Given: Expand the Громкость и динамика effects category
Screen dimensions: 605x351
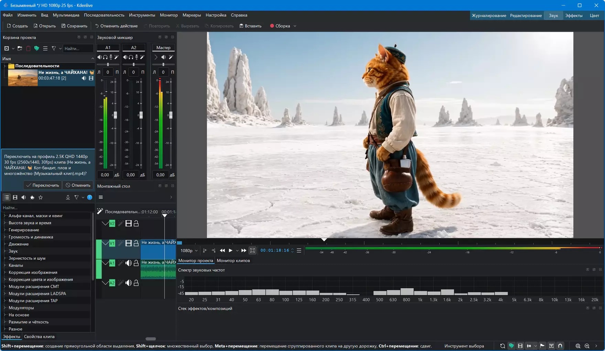Looking at the screenshot, I should pos(5,237).
